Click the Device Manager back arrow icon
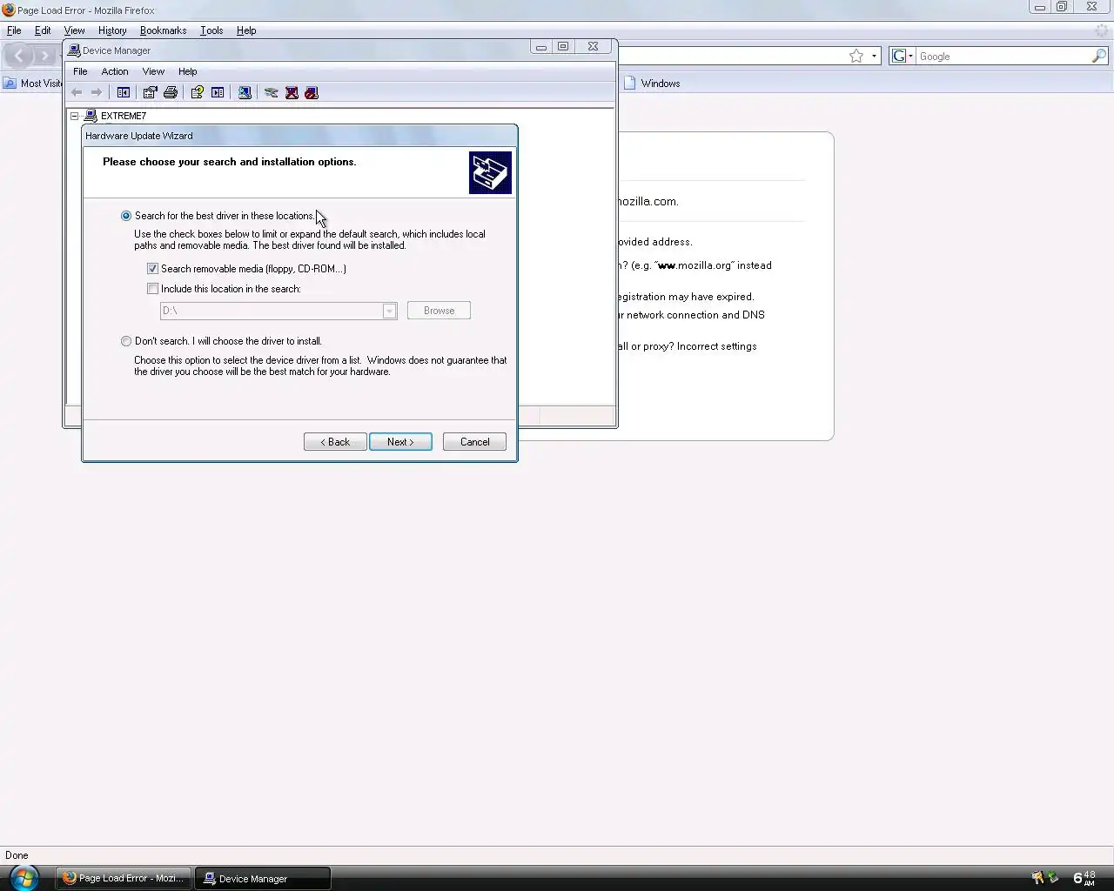 [77, 92]
